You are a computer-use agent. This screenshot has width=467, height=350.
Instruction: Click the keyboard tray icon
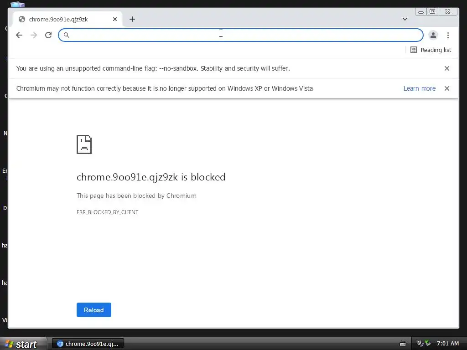403,344
